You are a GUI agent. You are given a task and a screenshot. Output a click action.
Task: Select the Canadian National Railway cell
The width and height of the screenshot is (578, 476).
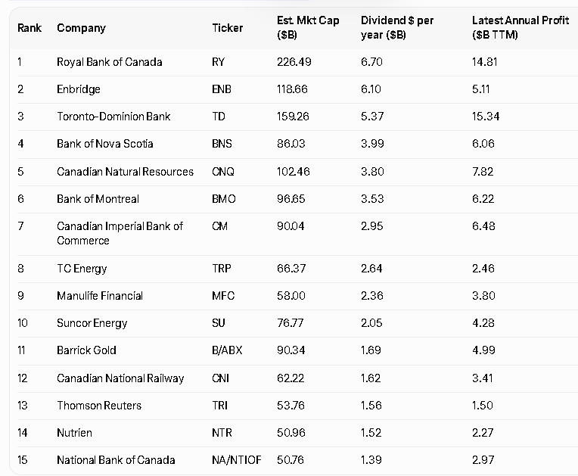point(120,378)
